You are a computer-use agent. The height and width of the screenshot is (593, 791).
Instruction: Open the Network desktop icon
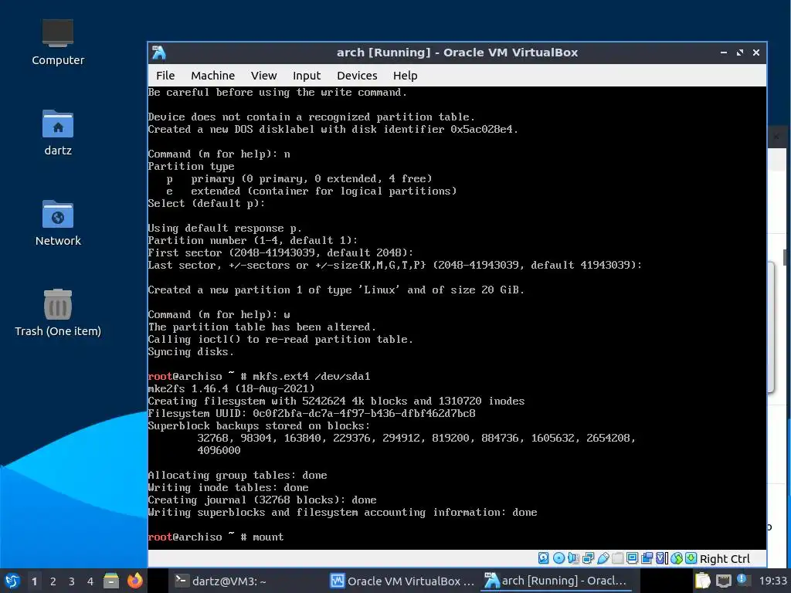(58, 223)
